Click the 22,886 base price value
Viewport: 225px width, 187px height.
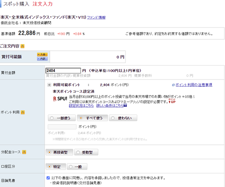(x=27, y=33)
